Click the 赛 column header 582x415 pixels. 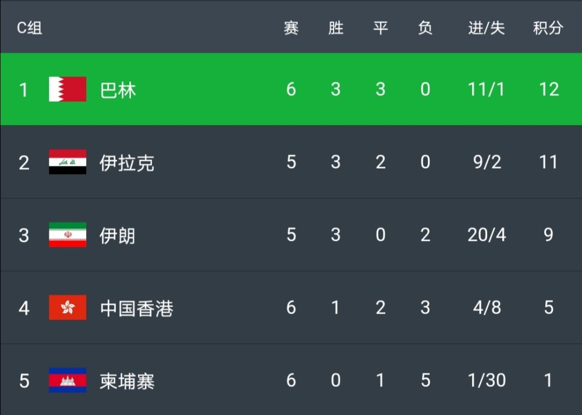(291, 28)
